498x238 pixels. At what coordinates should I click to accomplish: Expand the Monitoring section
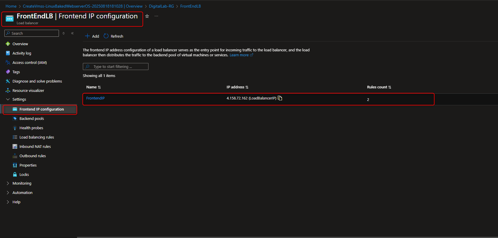8,183
